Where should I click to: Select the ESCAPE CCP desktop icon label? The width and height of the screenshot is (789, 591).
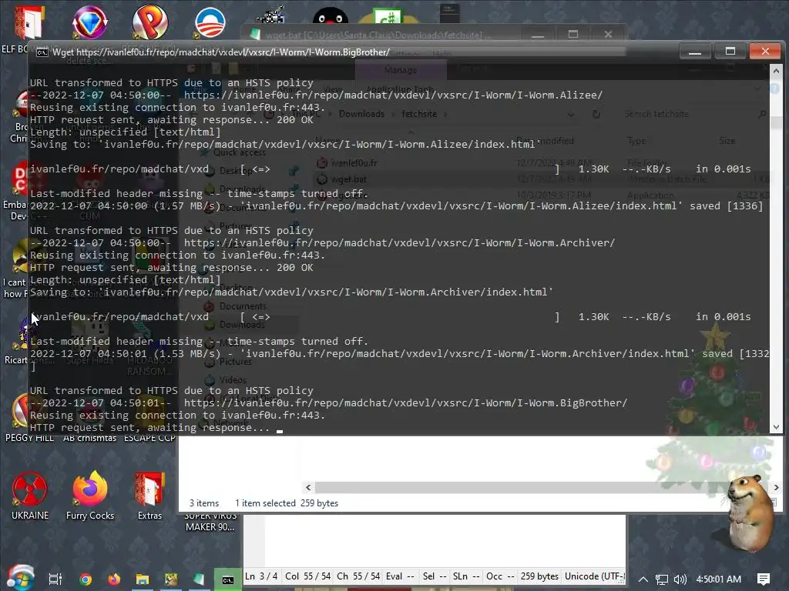[149, 438]
